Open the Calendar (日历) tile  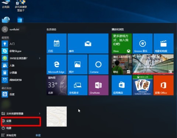pyautogui.click(x=56, y=43)
